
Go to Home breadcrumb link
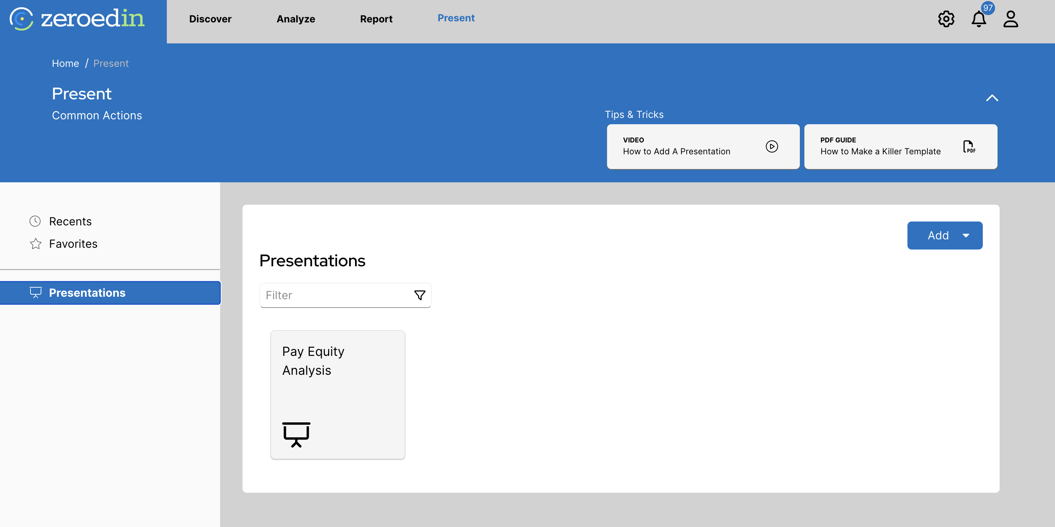66,63
